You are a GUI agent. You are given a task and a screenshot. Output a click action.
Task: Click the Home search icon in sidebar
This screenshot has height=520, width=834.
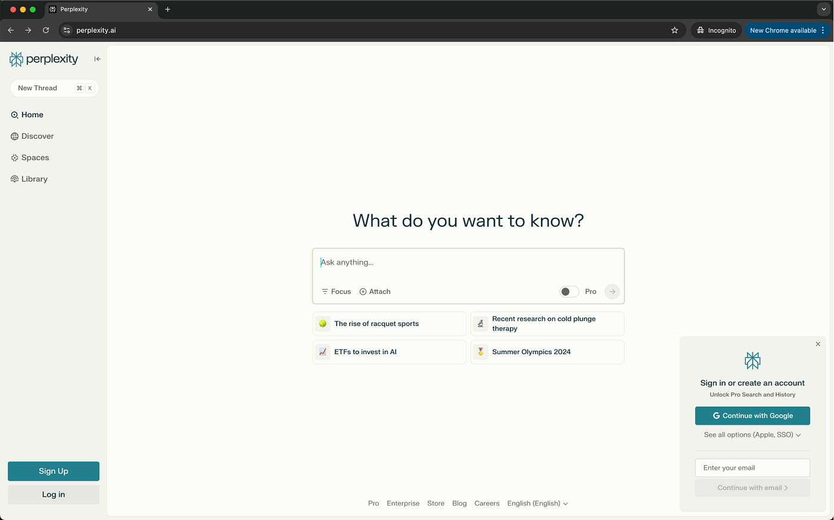tap(14, 115)
